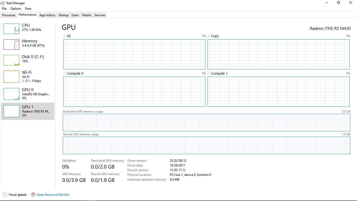Viewport: 357px width, 201px height.
Task: Click the Utilization 0% value
Action: click(x=66, y=167)
